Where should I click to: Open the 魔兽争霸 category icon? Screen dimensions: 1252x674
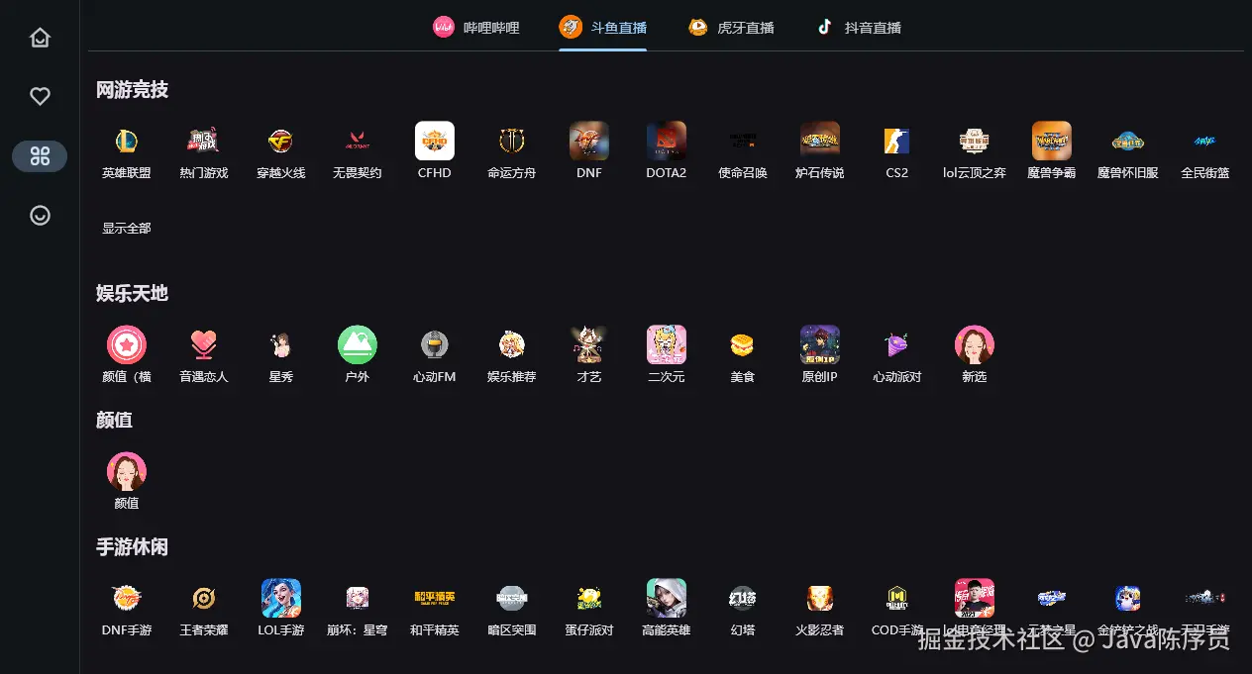[1052, 141]
